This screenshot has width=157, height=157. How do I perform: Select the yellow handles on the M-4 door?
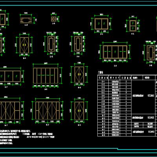[24, 45]
